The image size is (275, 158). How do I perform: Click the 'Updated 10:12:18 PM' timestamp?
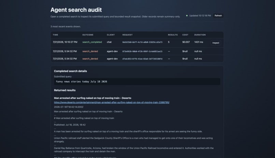pos(200,16)
